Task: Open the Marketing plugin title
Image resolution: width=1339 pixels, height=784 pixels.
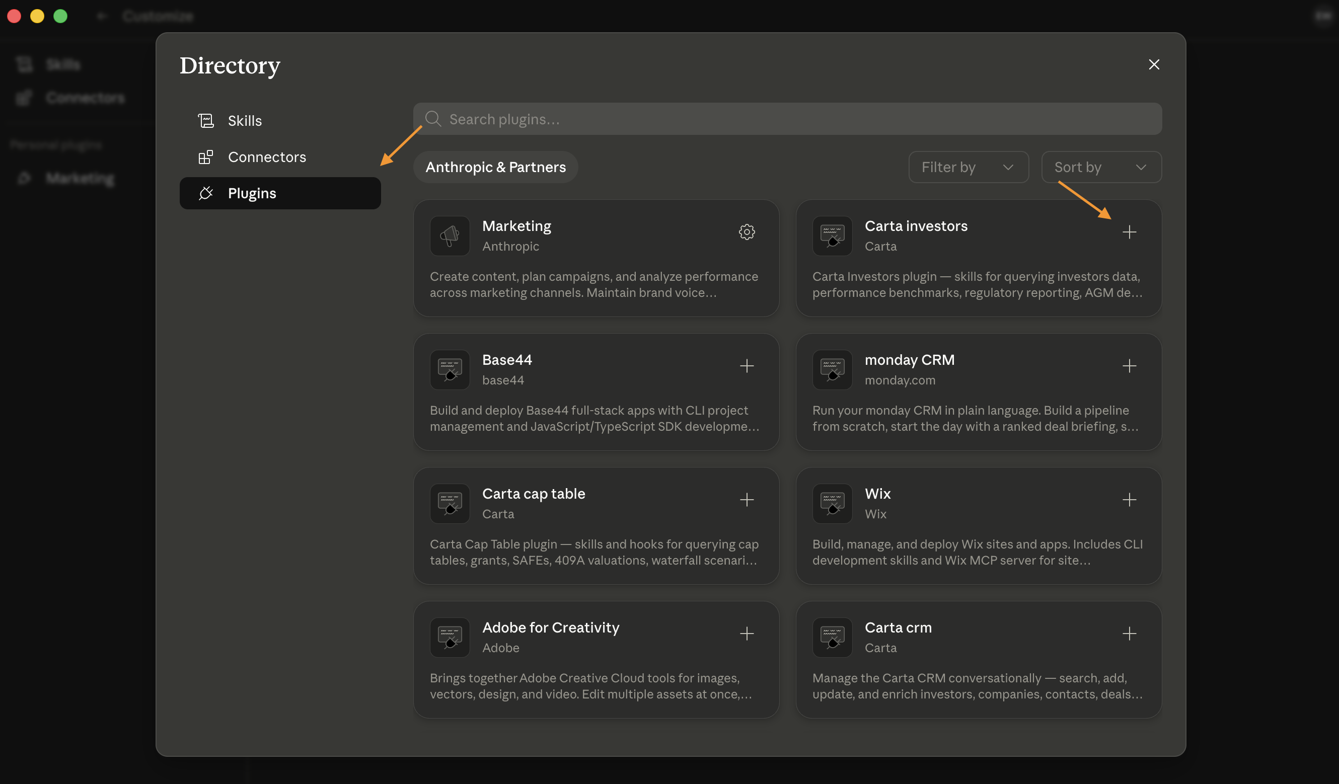Action: (516, 226)
